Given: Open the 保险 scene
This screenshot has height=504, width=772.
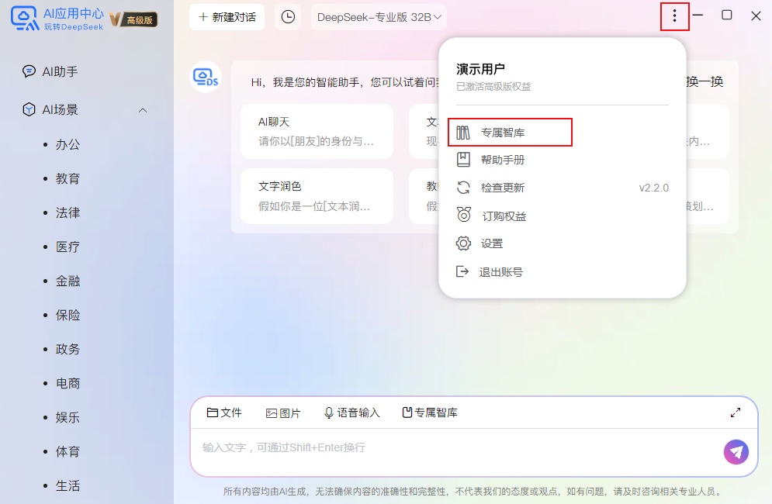Looking at the screenshot, I should [68, 315].
